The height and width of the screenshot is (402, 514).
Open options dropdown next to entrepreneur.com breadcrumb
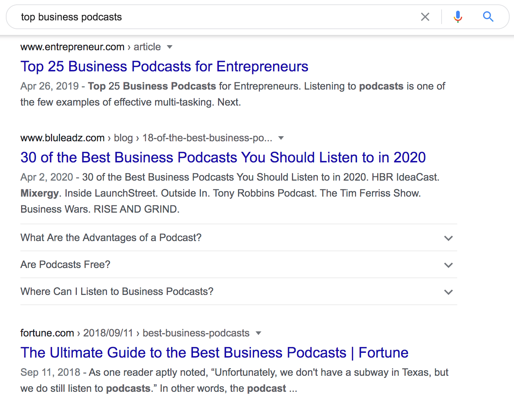(170, 47)
